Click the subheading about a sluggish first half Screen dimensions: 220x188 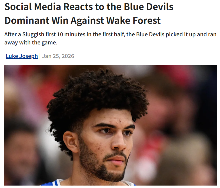tap(111, 38)
